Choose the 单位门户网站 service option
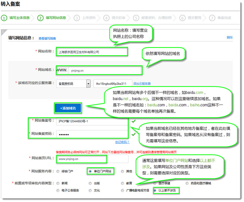244x202 pixels. tap(90, 171)
